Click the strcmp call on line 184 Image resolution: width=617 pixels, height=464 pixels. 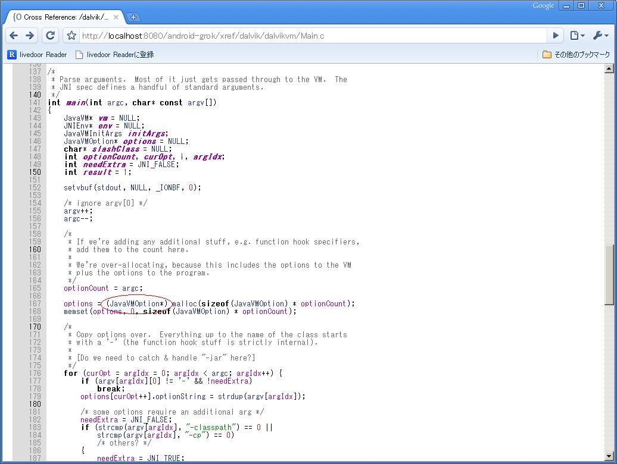pos(110,435)
